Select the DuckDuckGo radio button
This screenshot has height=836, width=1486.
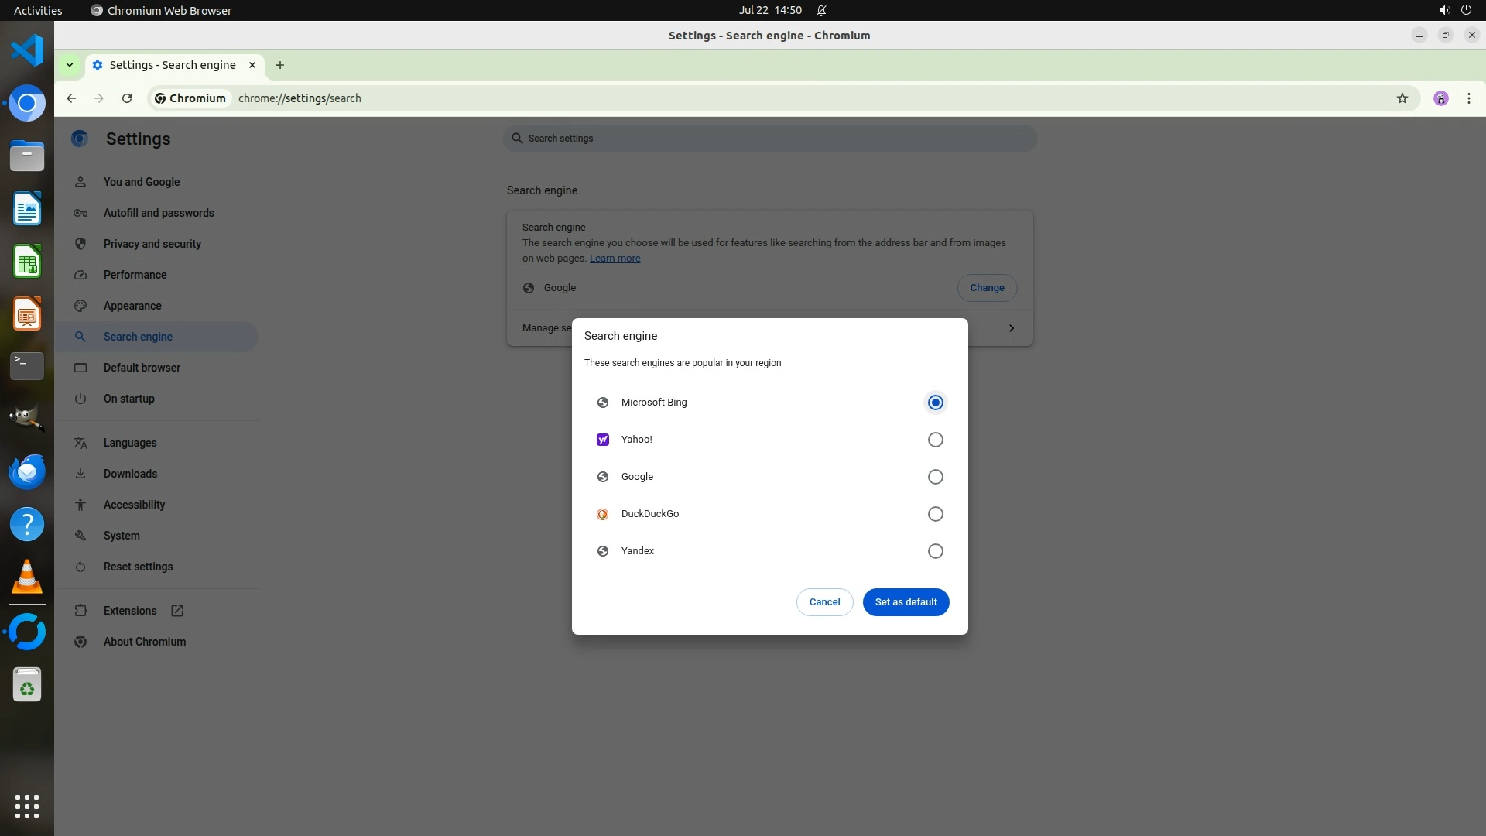click(935, 514)
